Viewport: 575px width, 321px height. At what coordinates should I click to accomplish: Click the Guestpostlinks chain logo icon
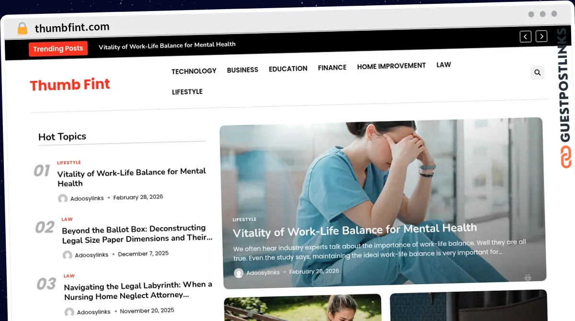566,158
